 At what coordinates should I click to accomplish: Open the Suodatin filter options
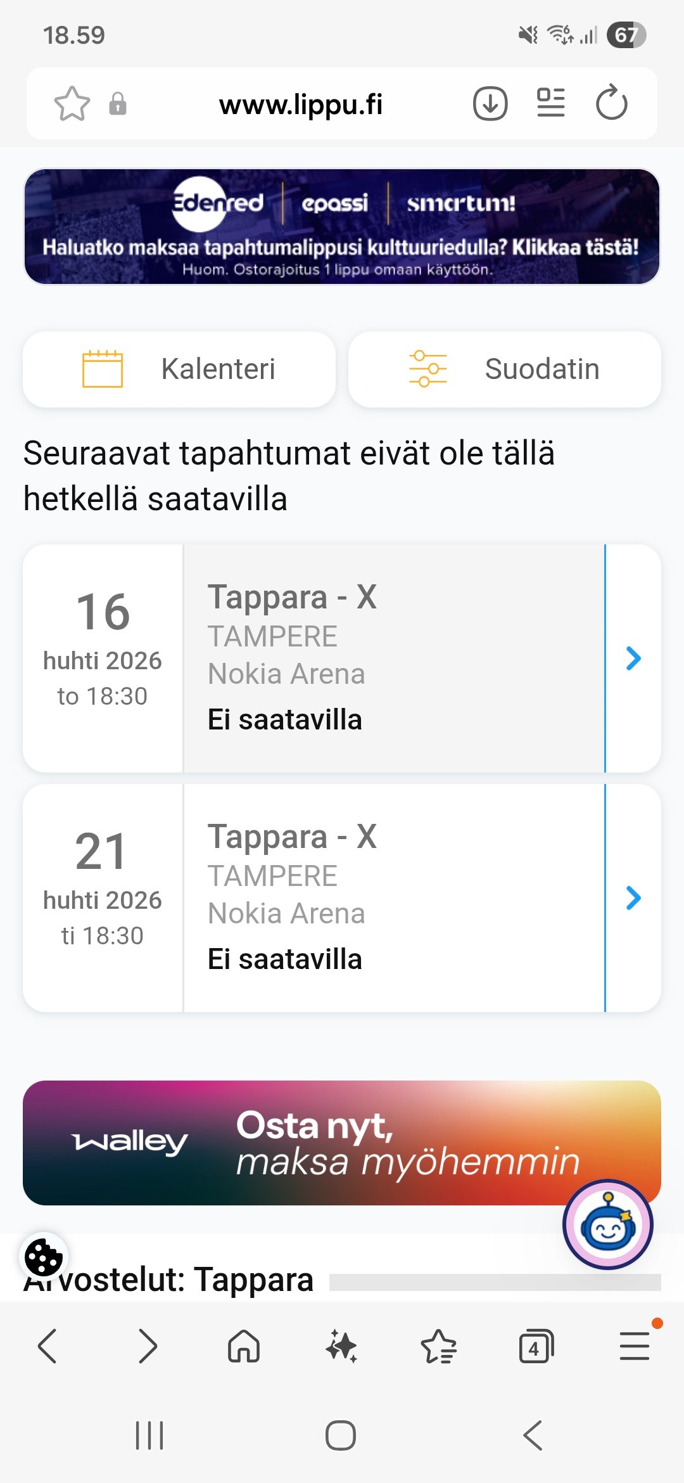pos(505,369)
